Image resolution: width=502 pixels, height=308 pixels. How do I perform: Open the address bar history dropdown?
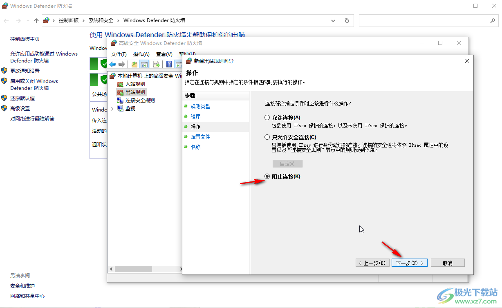(x=334, y=20)
